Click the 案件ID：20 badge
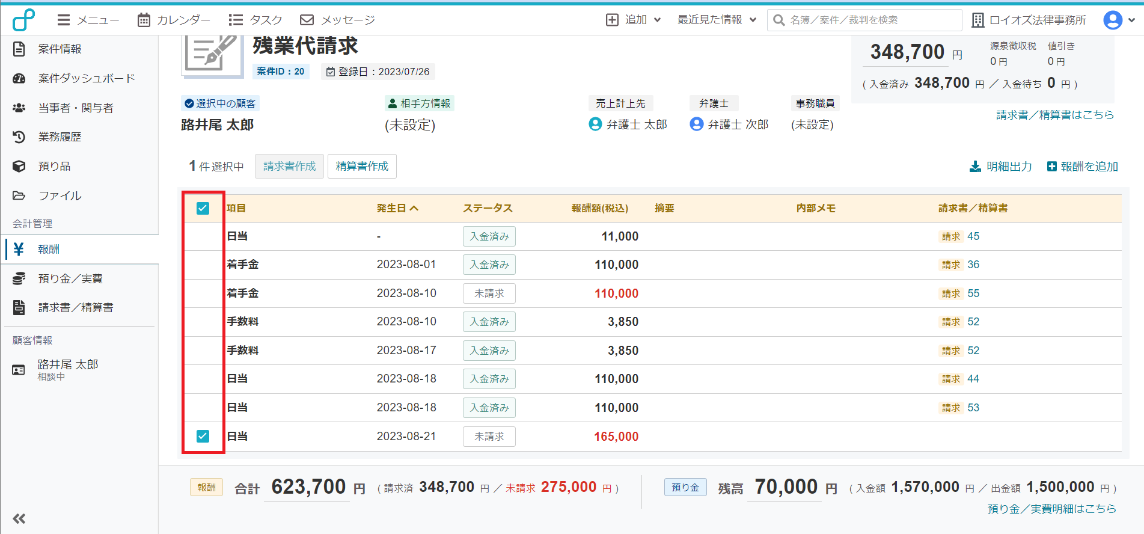The height and width of the screenshot is (534, 1144). point(281,72)
